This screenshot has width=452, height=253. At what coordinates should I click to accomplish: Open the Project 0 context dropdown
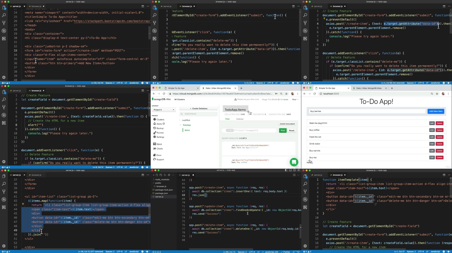[164, 110]
